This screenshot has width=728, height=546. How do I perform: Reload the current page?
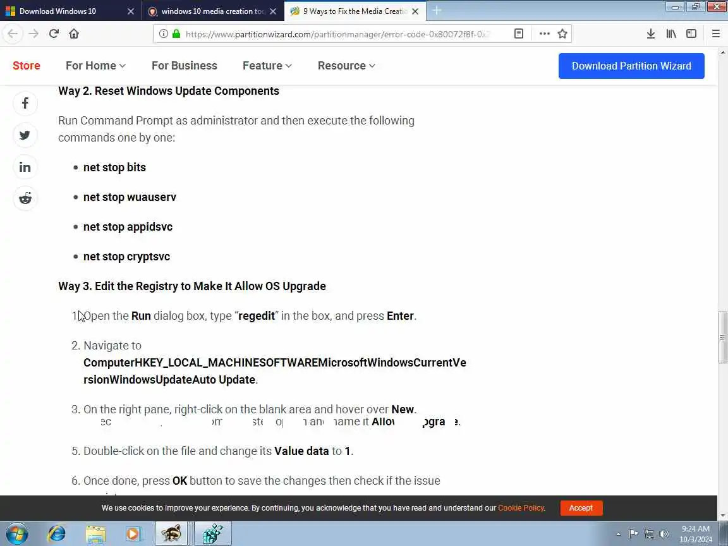(x=54, y=33)
